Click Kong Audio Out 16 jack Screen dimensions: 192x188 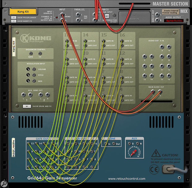tap(169, 76)
